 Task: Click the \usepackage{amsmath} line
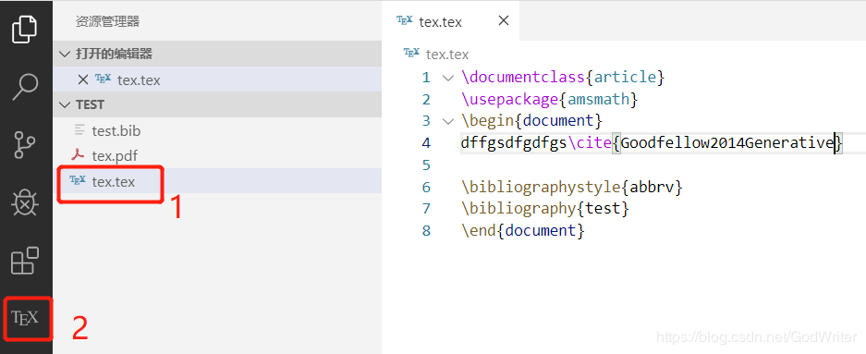click(x=550, y=100)
